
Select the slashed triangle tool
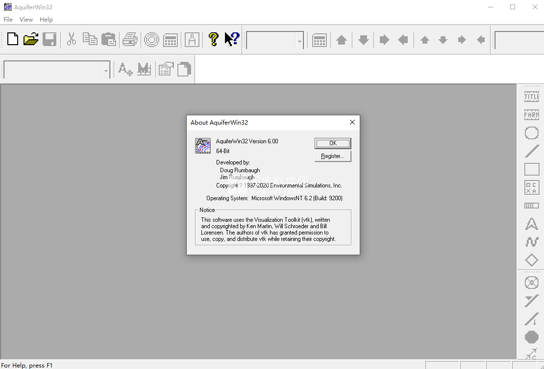(532, 301)
